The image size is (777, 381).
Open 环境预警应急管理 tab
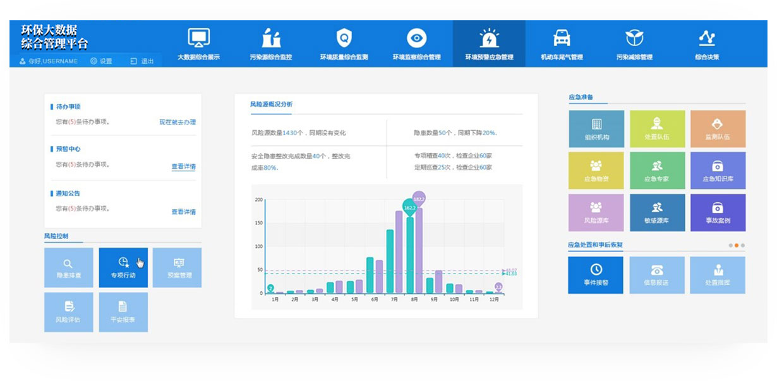coord(489,43)
